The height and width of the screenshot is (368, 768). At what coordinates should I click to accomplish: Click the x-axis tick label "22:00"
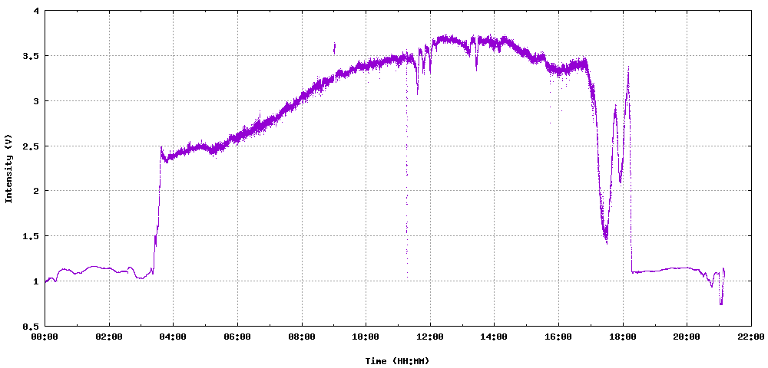tap(751, 337)
